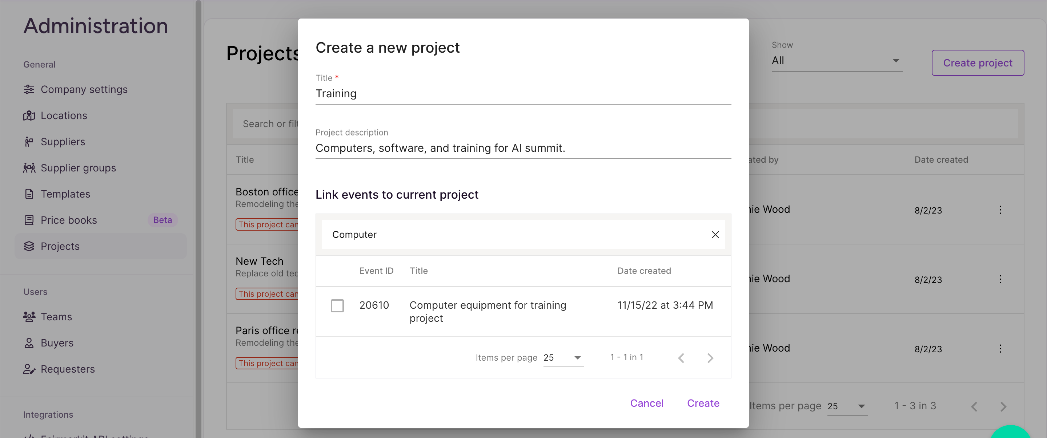Click the Create project button

point(978,63)
